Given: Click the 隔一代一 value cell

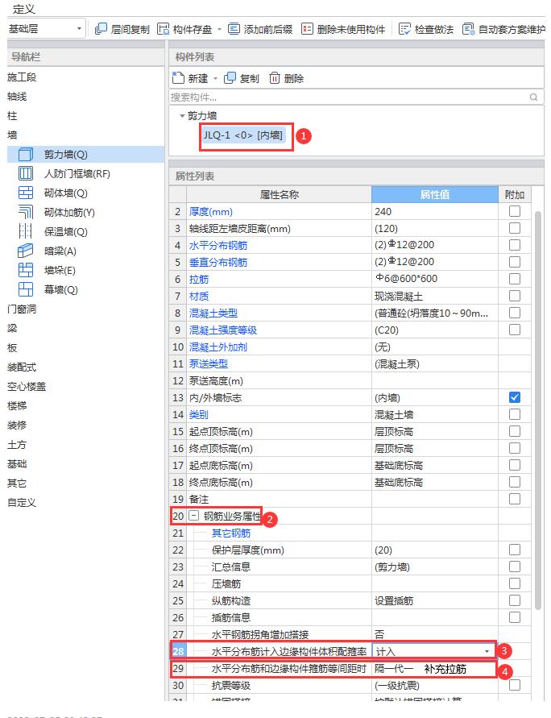Looking at the screenshot, I should click(435, 669).
